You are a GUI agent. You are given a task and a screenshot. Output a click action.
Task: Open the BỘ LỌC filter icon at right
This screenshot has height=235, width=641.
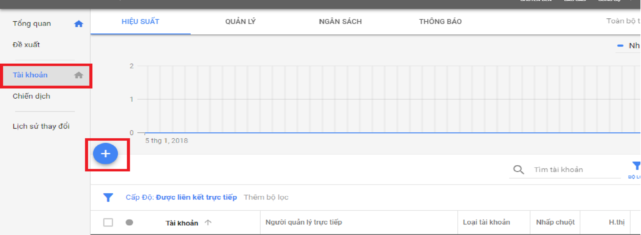coord(635,166)
